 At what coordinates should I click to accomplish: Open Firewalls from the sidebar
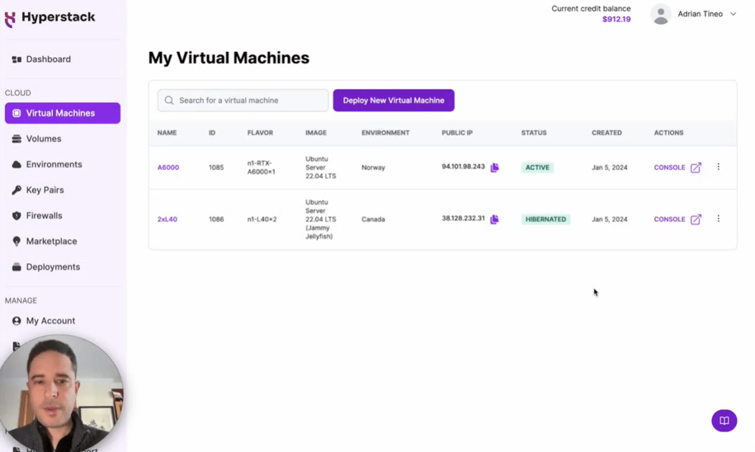point(44,216)
